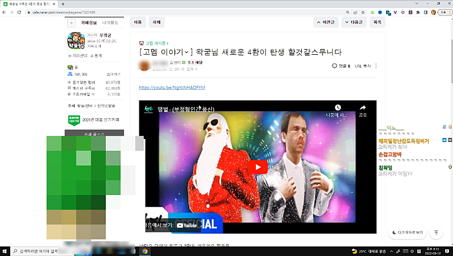Image resolution: width=453 pixels, height=256 pixels.
Task: Reload the page
Action: coord(19,12)
